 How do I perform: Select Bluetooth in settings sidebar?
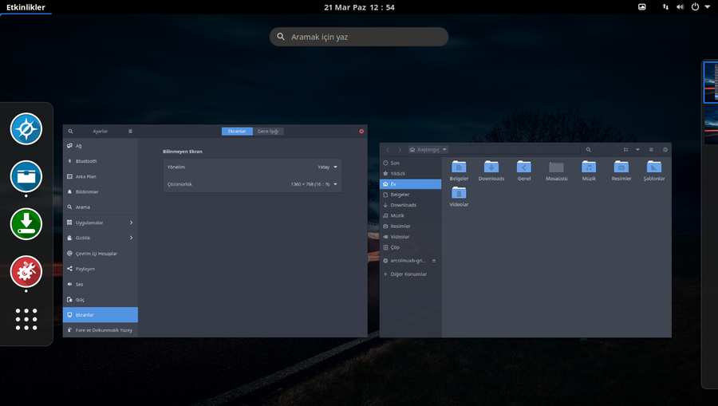[x=86, y=161]
